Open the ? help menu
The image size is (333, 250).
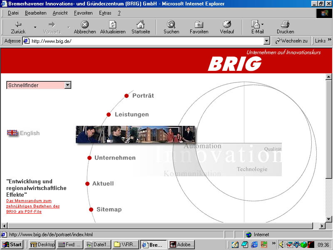pos(119,13)
